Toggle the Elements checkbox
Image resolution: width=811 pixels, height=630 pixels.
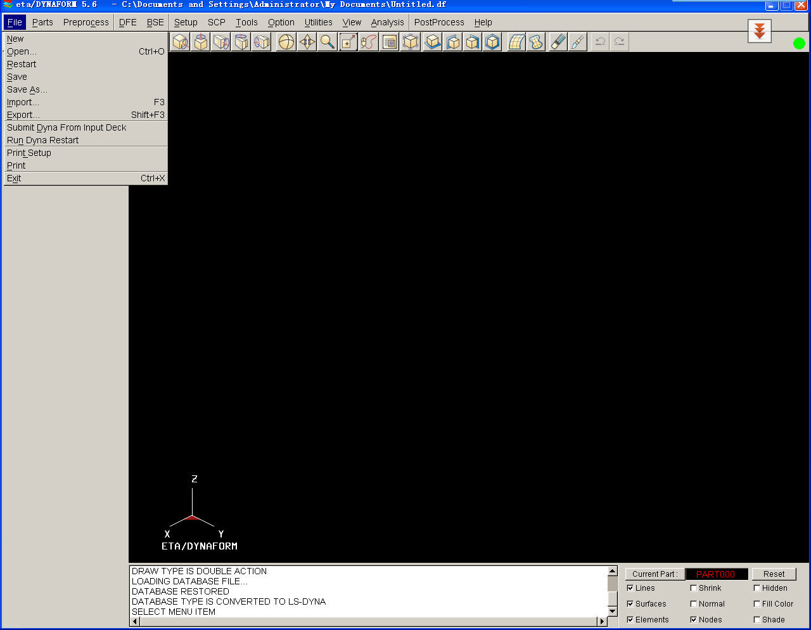coord(630,620)
